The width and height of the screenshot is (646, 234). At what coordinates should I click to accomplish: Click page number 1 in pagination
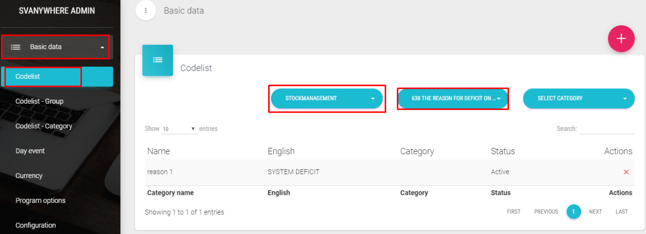pyautogui.click(x=573, y=212)
